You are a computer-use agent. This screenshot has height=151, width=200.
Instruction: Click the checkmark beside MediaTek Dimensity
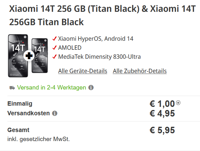click(x=55, y=57)
